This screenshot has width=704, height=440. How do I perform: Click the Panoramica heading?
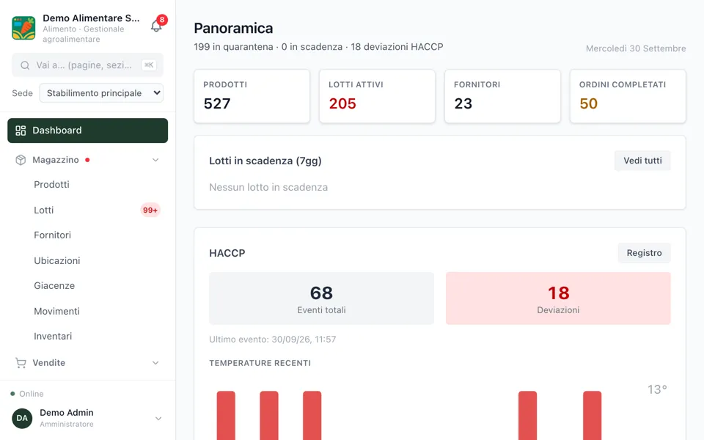click(x=233, y=29)
